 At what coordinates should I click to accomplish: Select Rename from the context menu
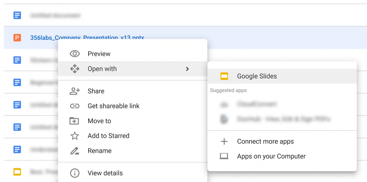(99, 151)
